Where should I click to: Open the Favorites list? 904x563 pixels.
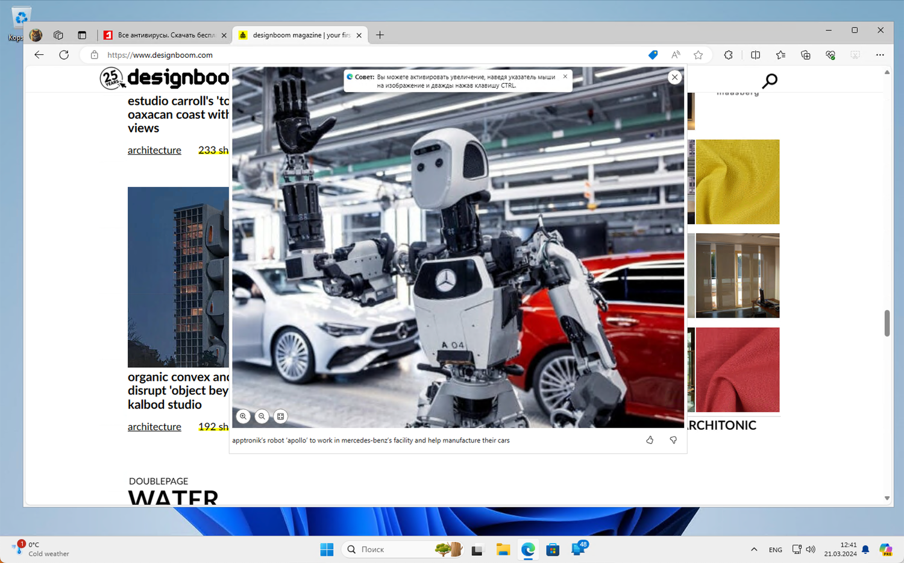click(x=780, y=55)
